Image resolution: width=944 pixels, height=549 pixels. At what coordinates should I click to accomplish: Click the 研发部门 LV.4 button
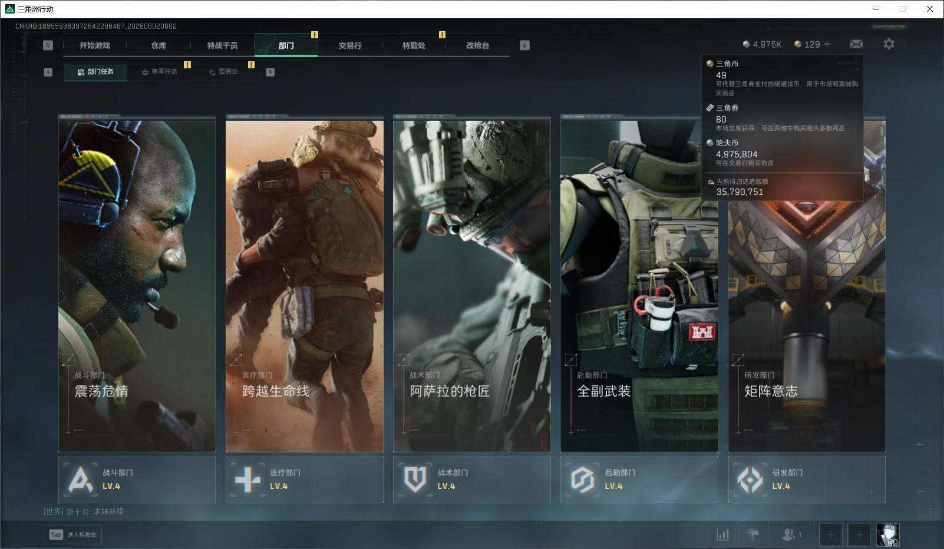(x=807, y=479)
